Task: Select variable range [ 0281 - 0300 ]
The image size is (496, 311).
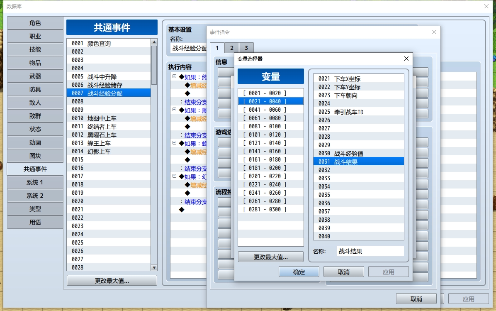Action: 270,209
